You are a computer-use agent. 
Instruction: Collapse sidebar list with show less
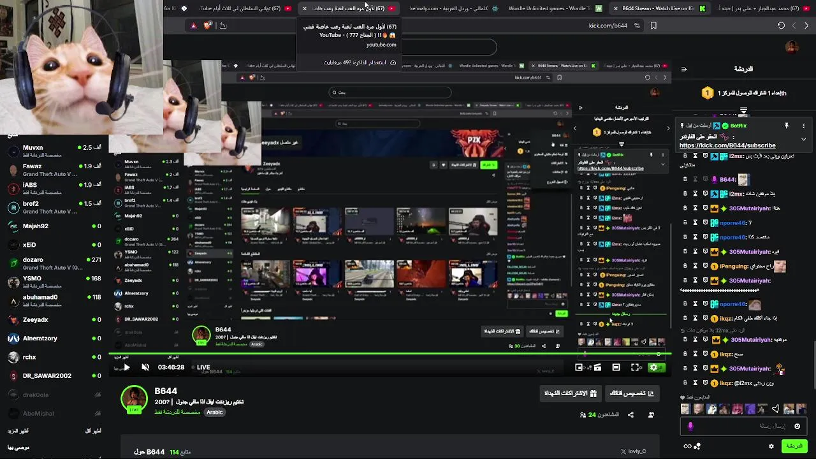click(93, 431)
